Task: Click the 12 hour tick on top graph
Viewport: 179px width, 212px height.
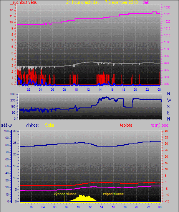Action: pyautogui.click(x=88, y=90)
